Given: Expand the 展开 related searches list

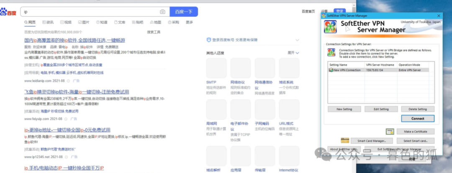Looking at the screenshot, I should [293, 53].
